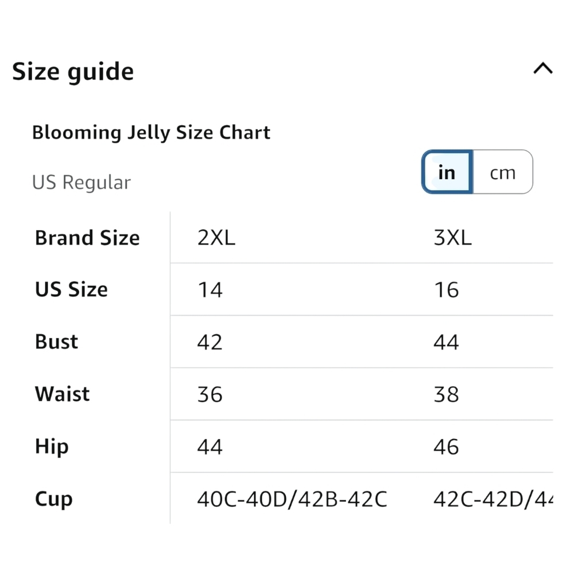Screen dimensions: 574x574
Task: Select the US Regular label
Action: 82,183
